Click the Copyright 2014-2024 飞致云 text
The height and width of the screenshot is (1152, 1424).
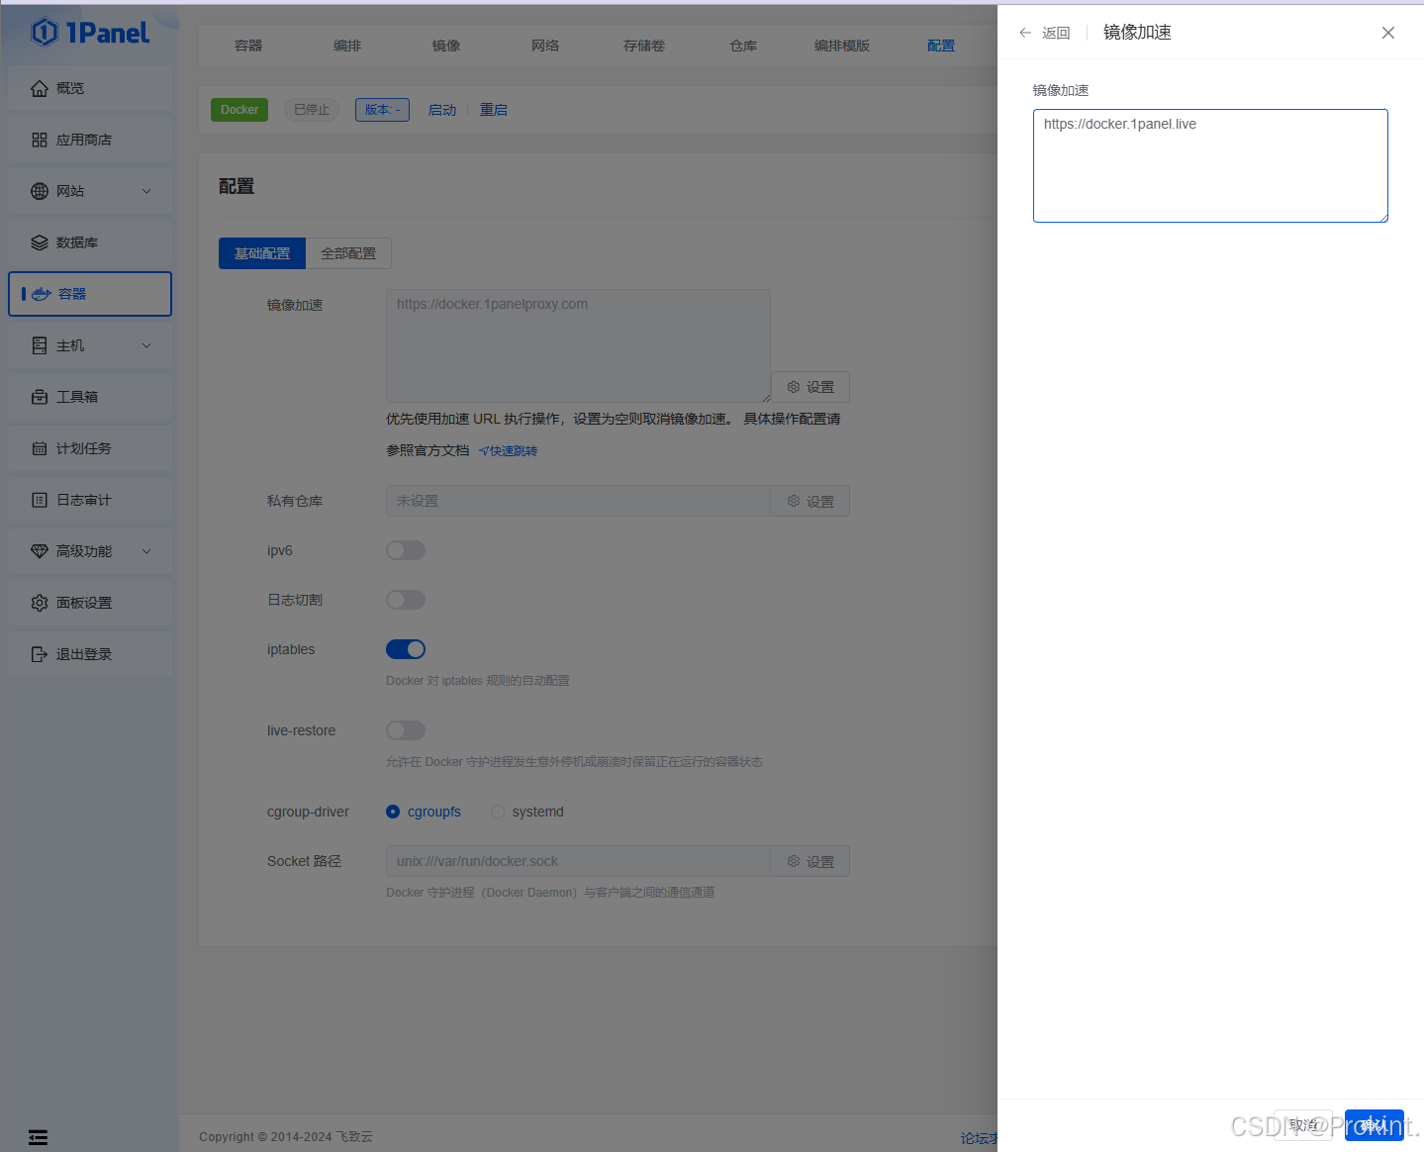[286, 1137]
